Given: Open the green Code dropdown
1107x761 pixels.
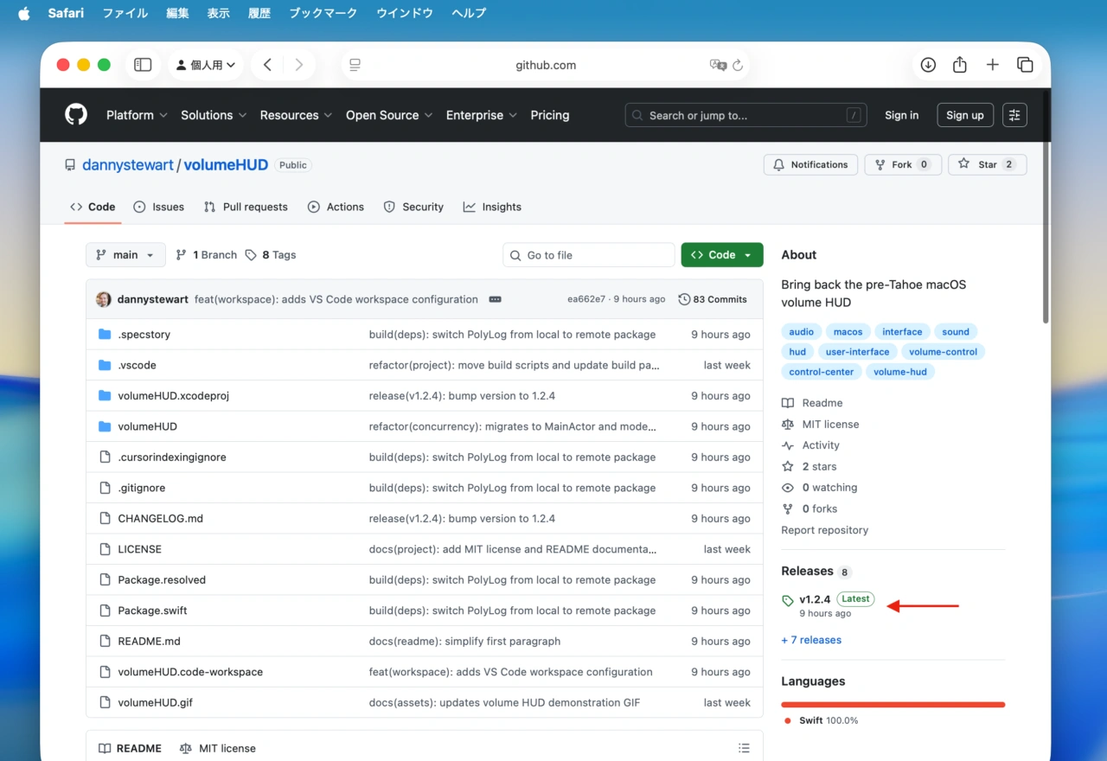Looking at the screenshot, I should click(722, 255).
